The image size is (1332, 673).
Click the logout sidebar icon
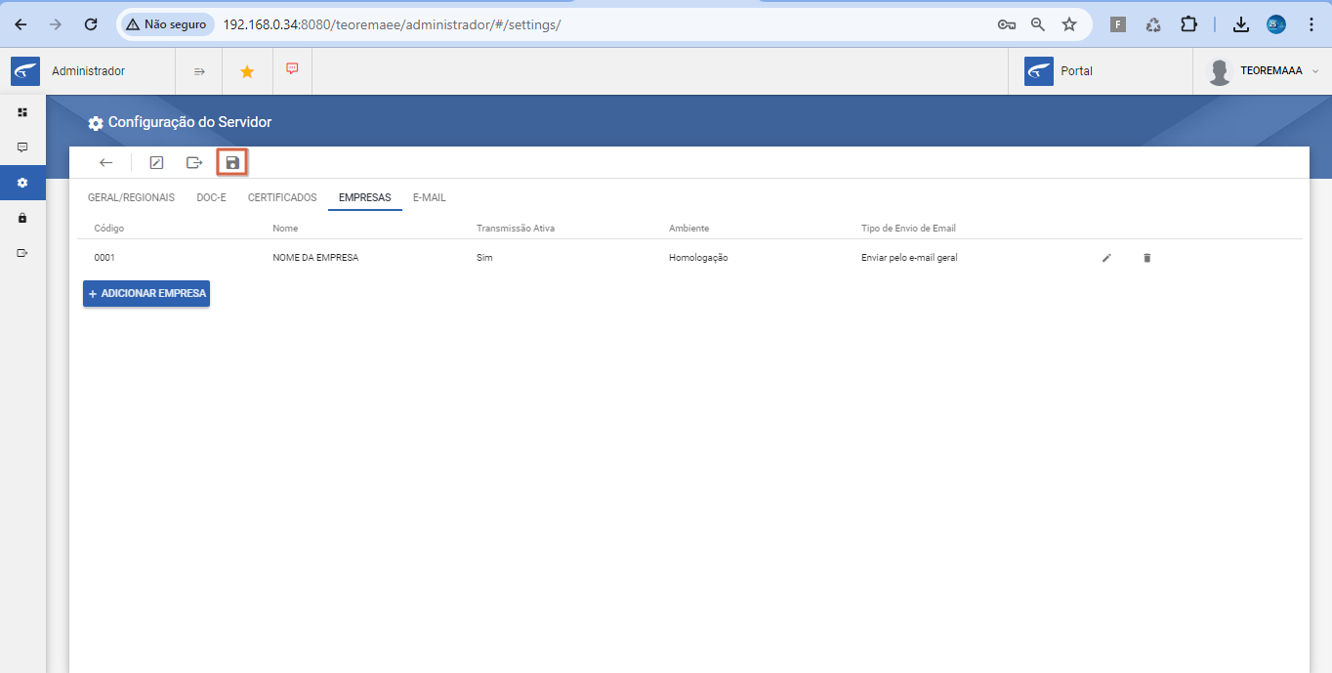click(22, 253)
